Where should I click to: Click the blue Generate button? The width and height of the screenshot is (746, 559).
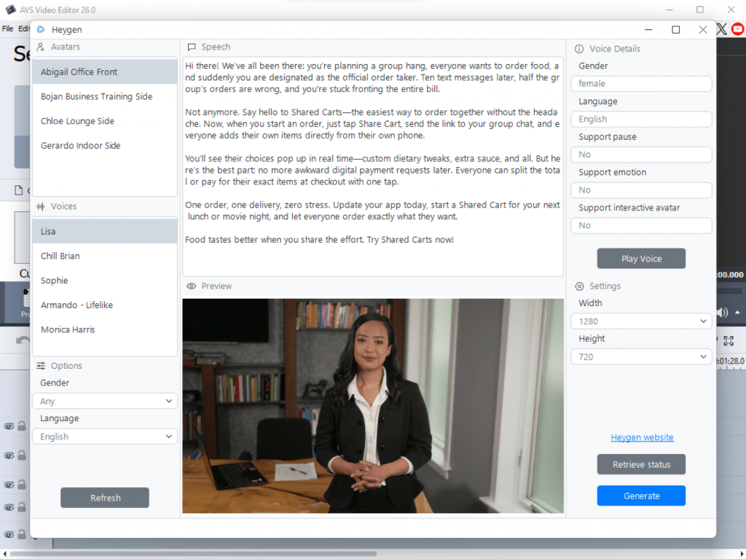(x=641, y=496)
